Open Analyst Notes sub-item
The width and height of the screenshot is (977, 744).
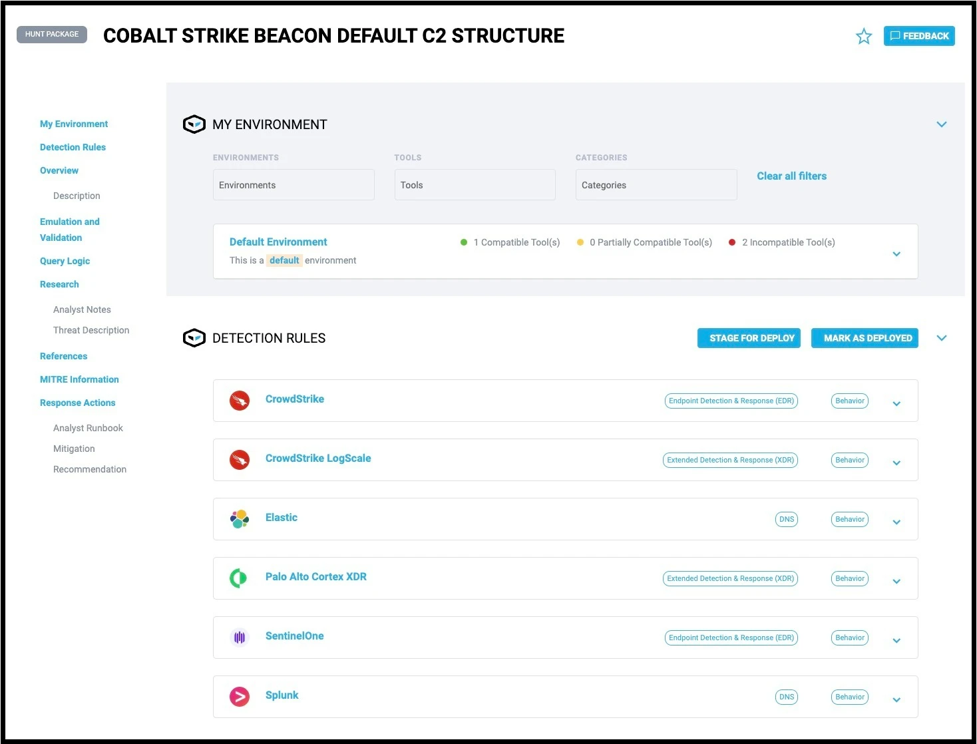82,309
